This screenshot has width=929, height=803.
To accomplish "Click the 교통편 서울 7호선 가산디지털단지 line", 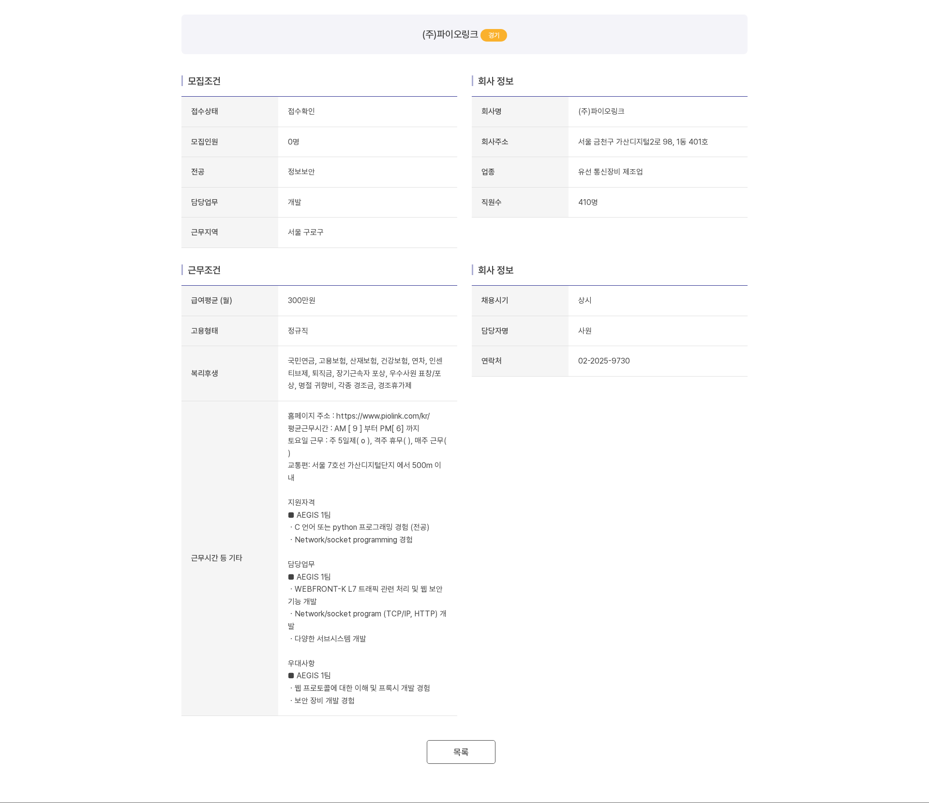I will click(364, 471).
